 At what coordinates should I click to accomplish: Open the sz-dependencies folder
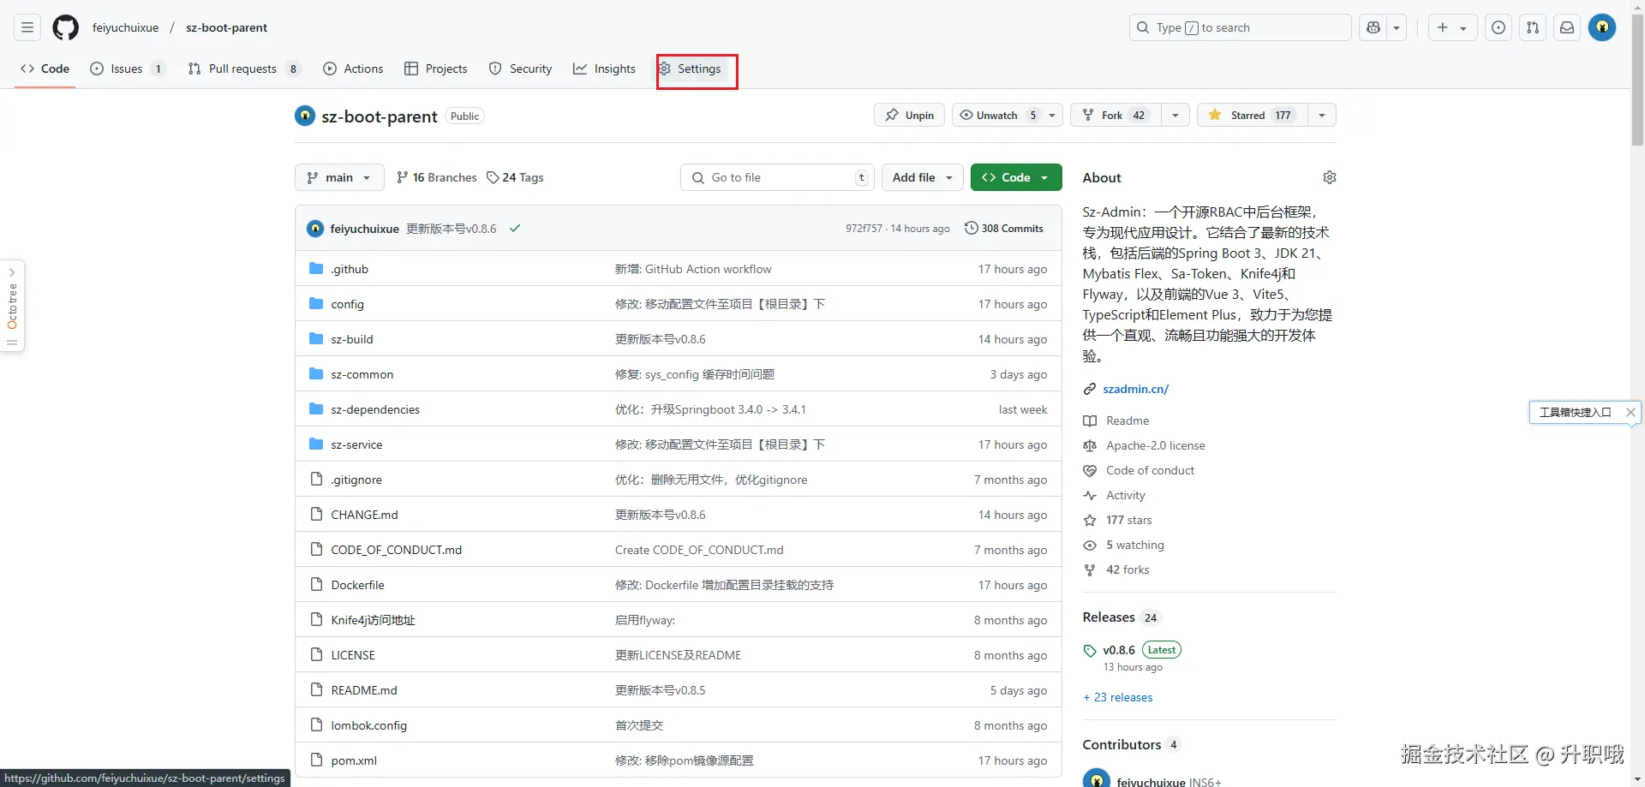pyautogui.click(x=375, y=409)
